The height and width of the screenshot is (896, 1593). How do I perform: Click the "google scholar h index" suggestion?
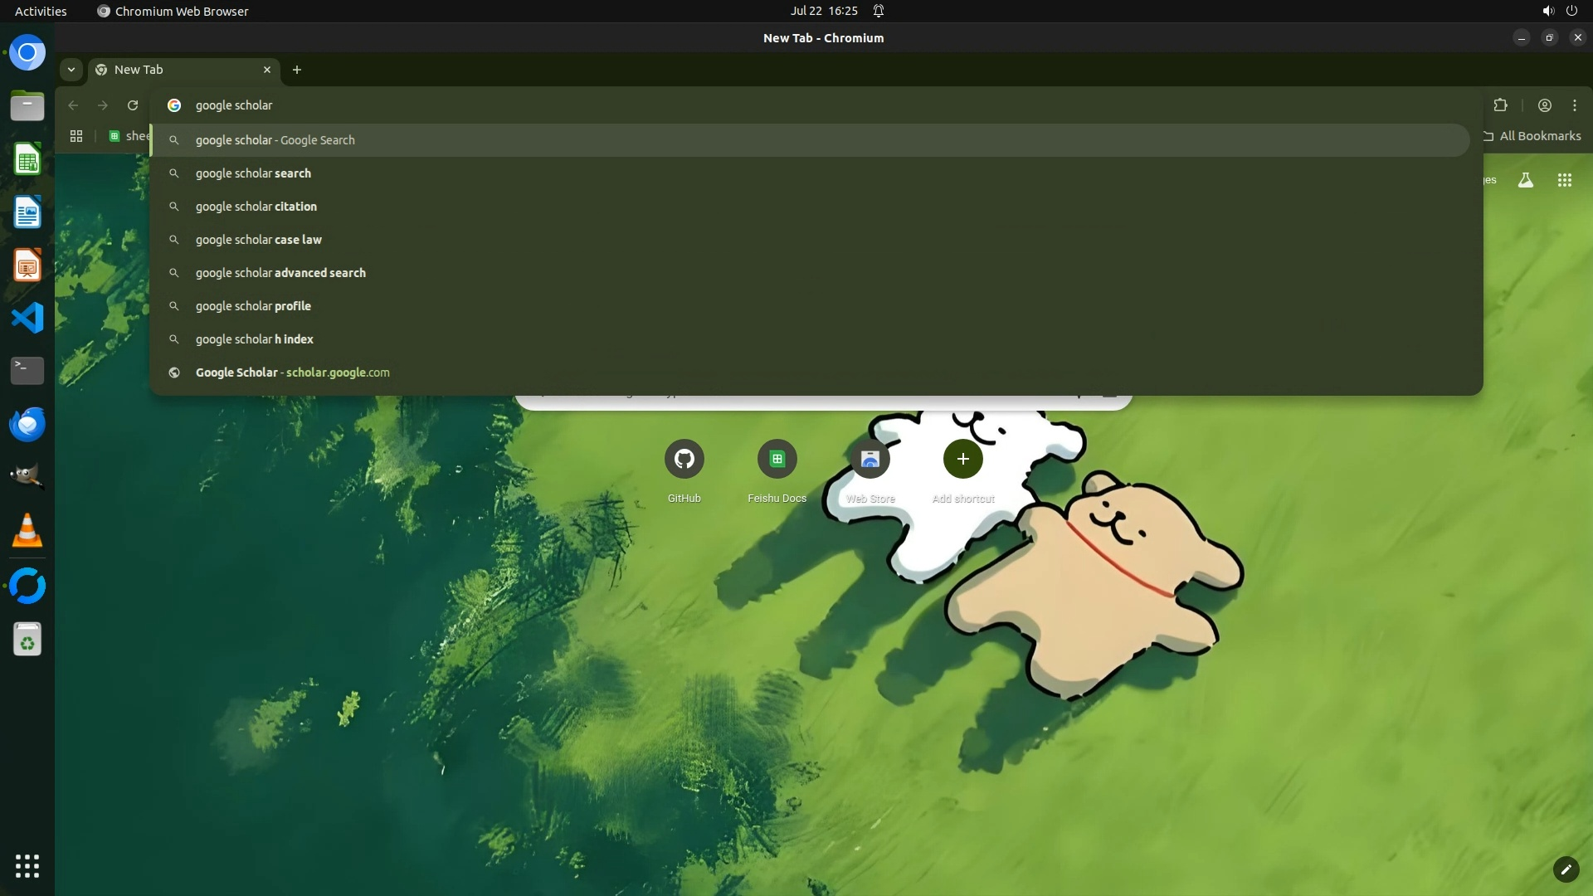click(x=254, y=339)
